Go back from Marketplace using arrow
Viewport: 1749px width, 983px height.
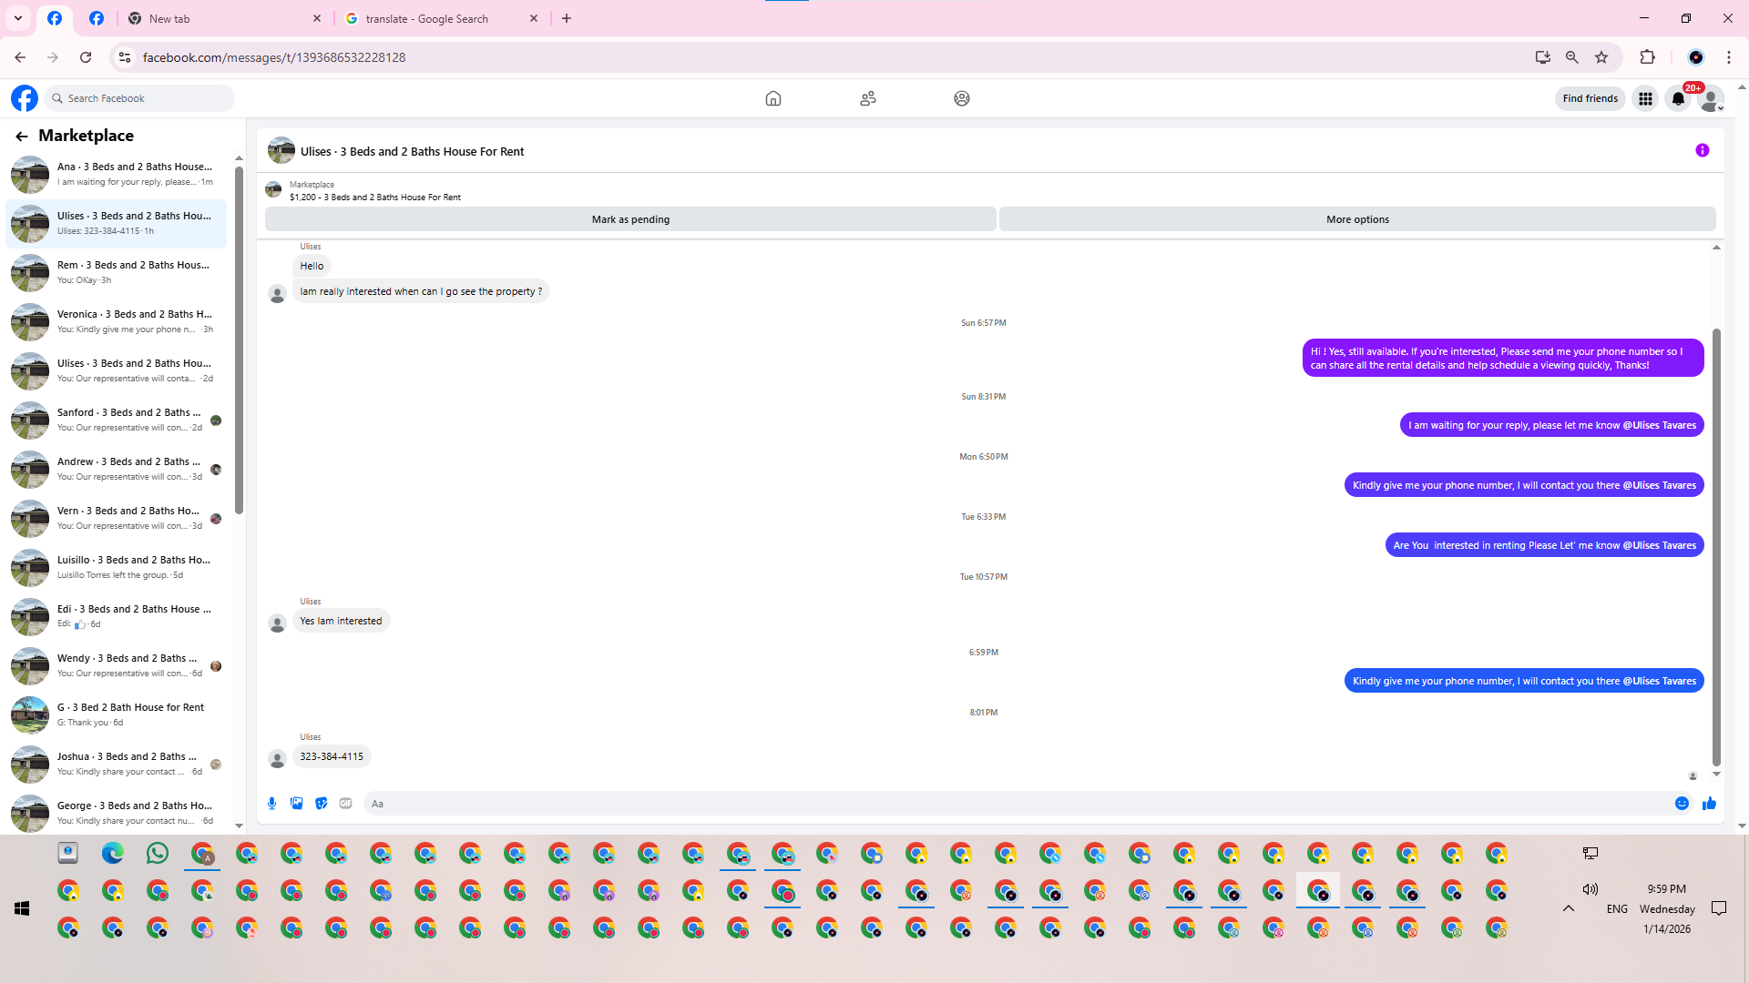point(22,136)
